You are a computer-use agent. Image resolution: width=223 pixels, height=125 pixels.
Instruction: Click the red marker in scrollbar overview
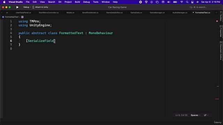pyautogui.click(x=217, y=99)
